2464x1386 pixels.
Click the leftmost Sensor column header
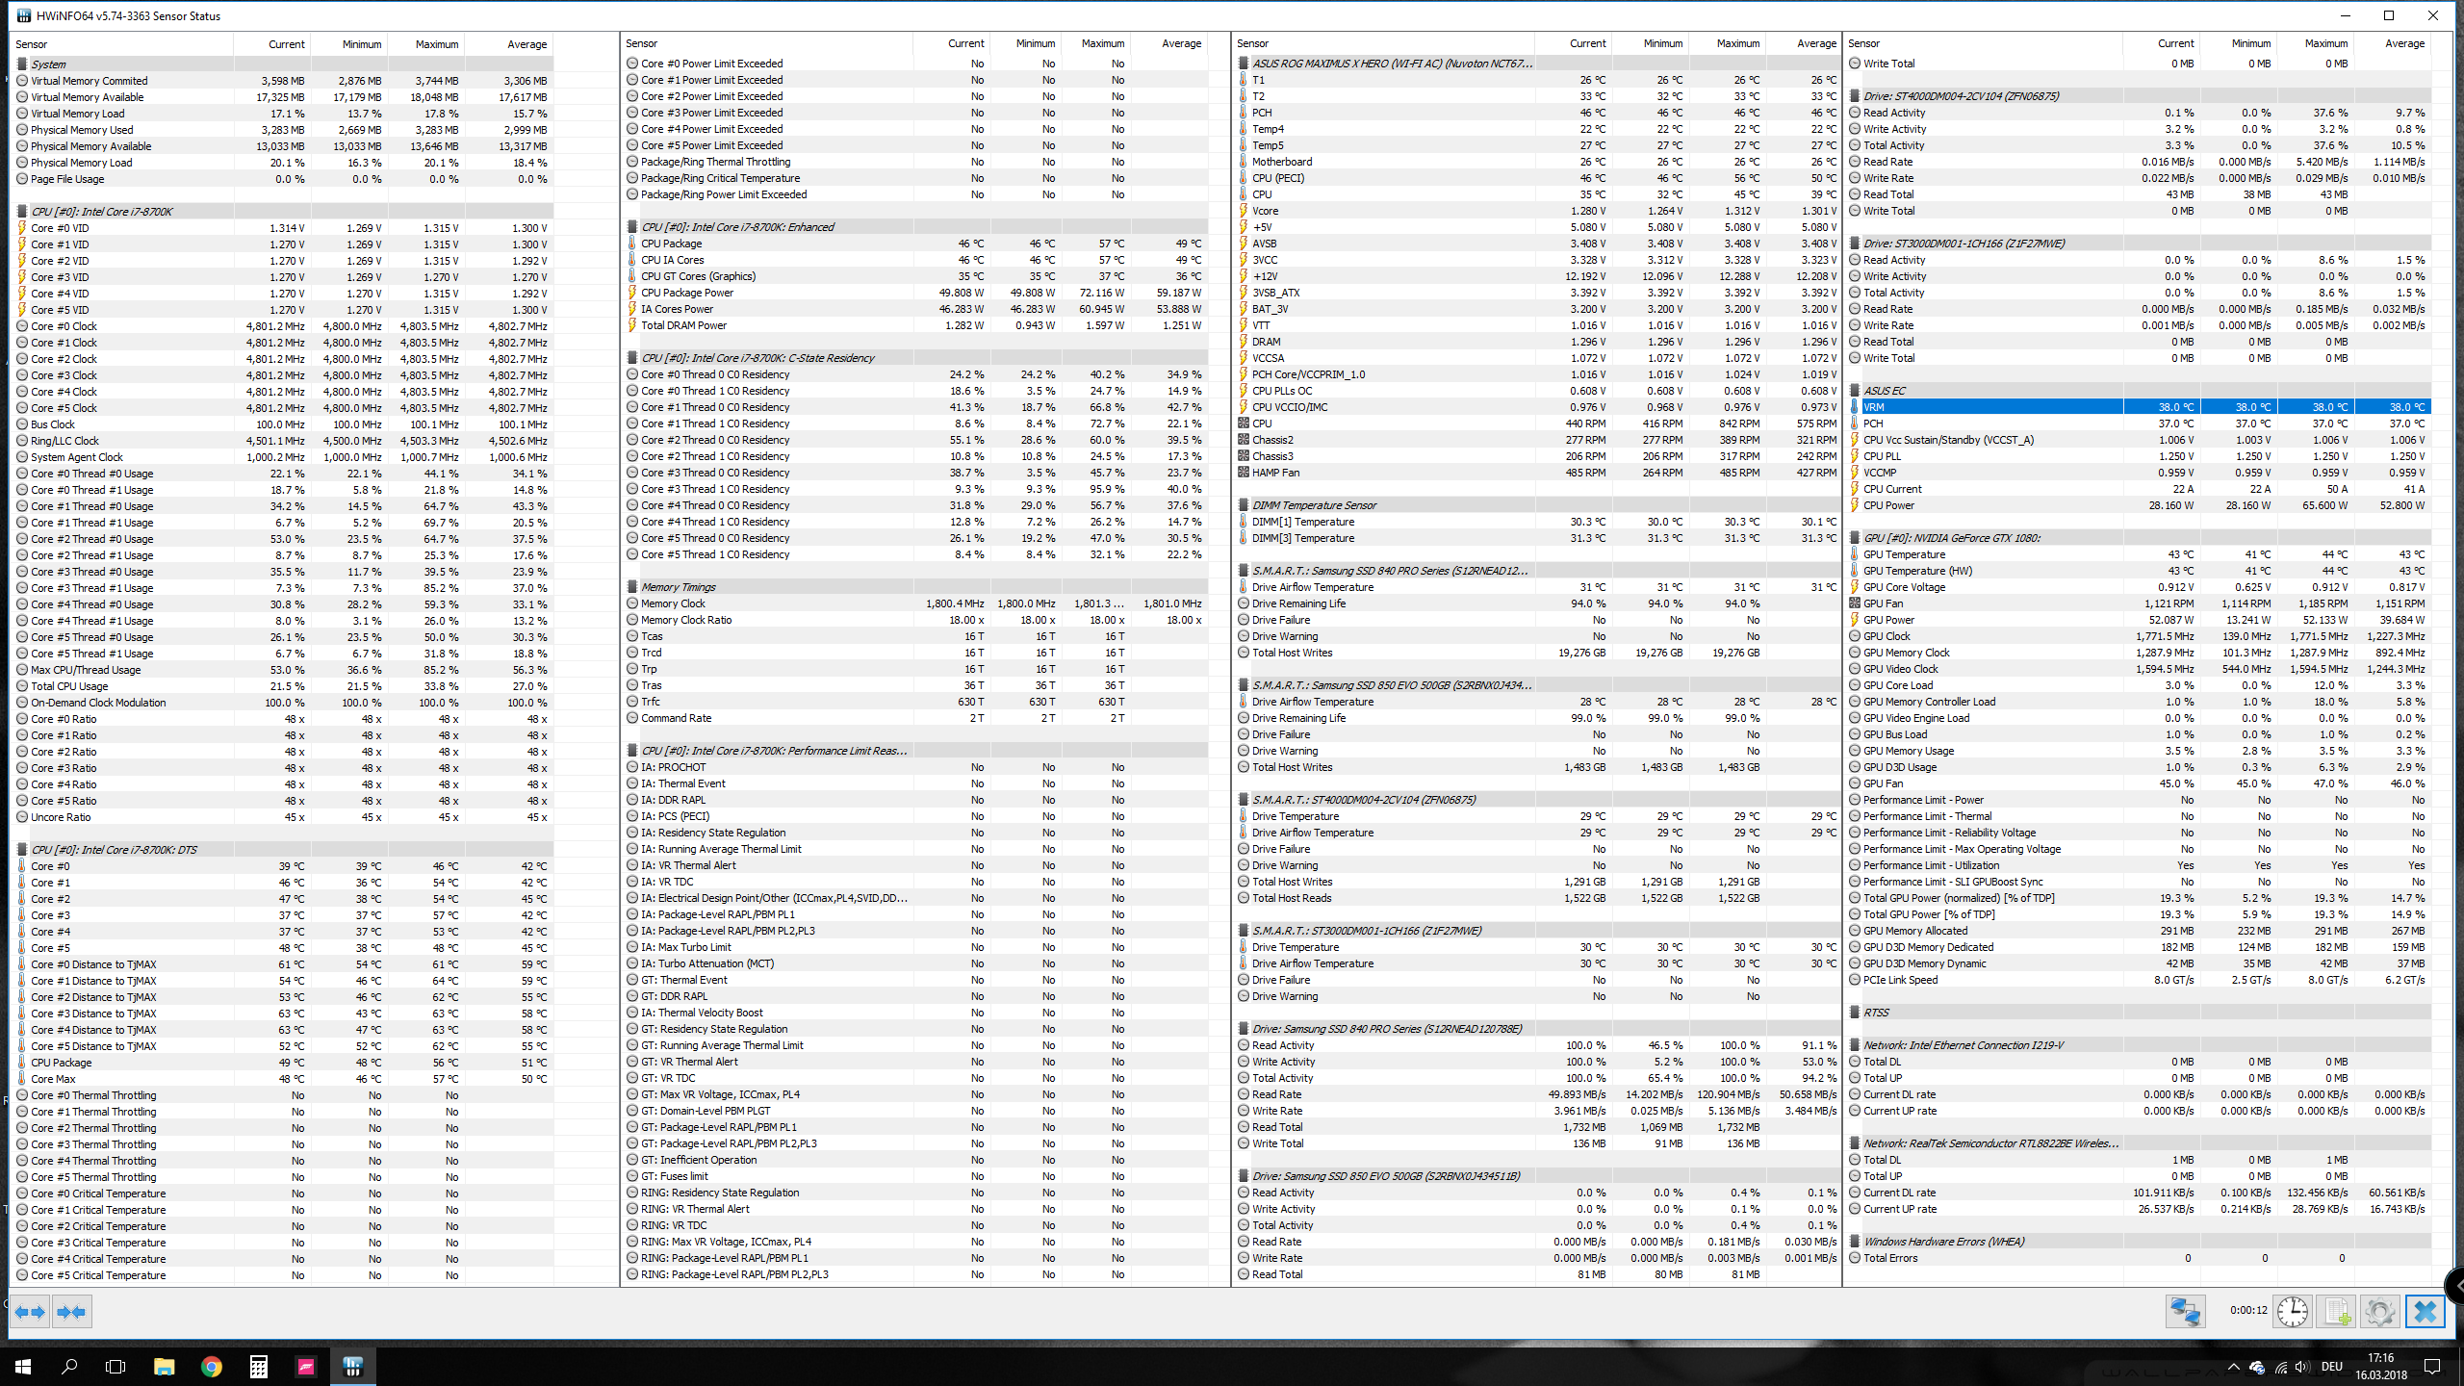click(32, 44)
